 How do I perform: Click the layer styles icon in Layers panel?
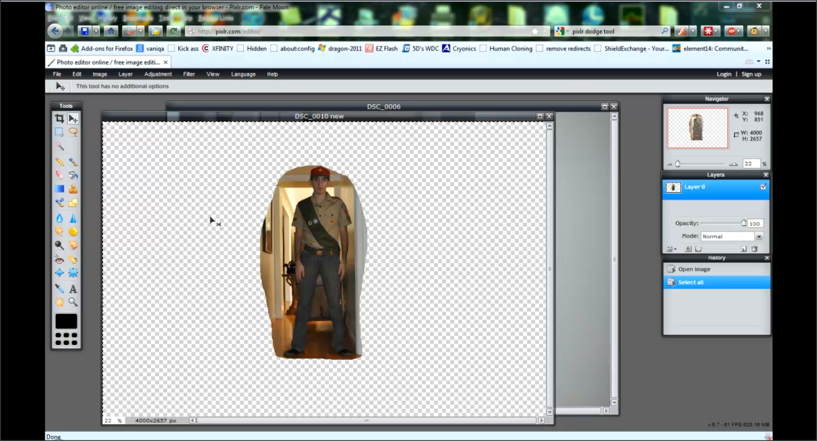[x=698, y=249]
